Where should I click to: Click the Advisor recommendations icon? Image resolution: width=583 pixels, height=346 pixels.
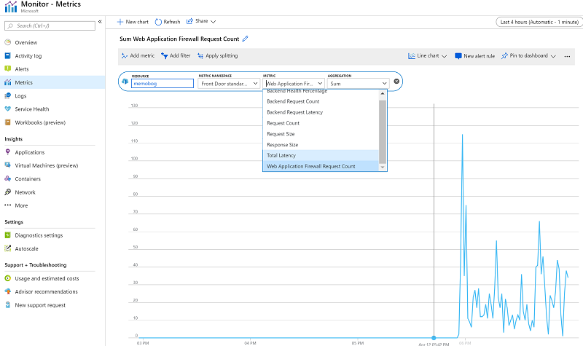pyautogui.click(x=7, y=292)
